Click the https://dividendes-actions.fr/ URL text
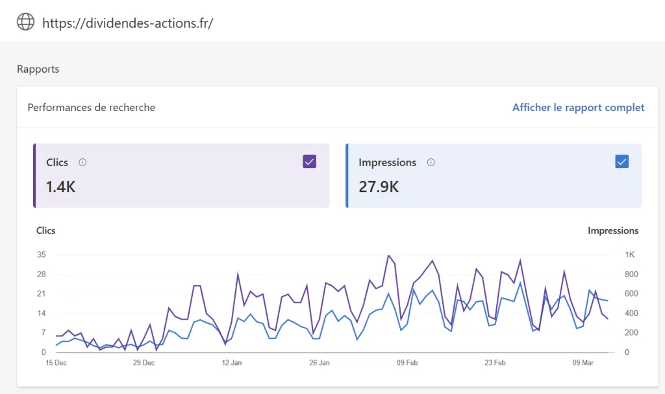This screenshot has width=665, height=394. click(128, 23)
